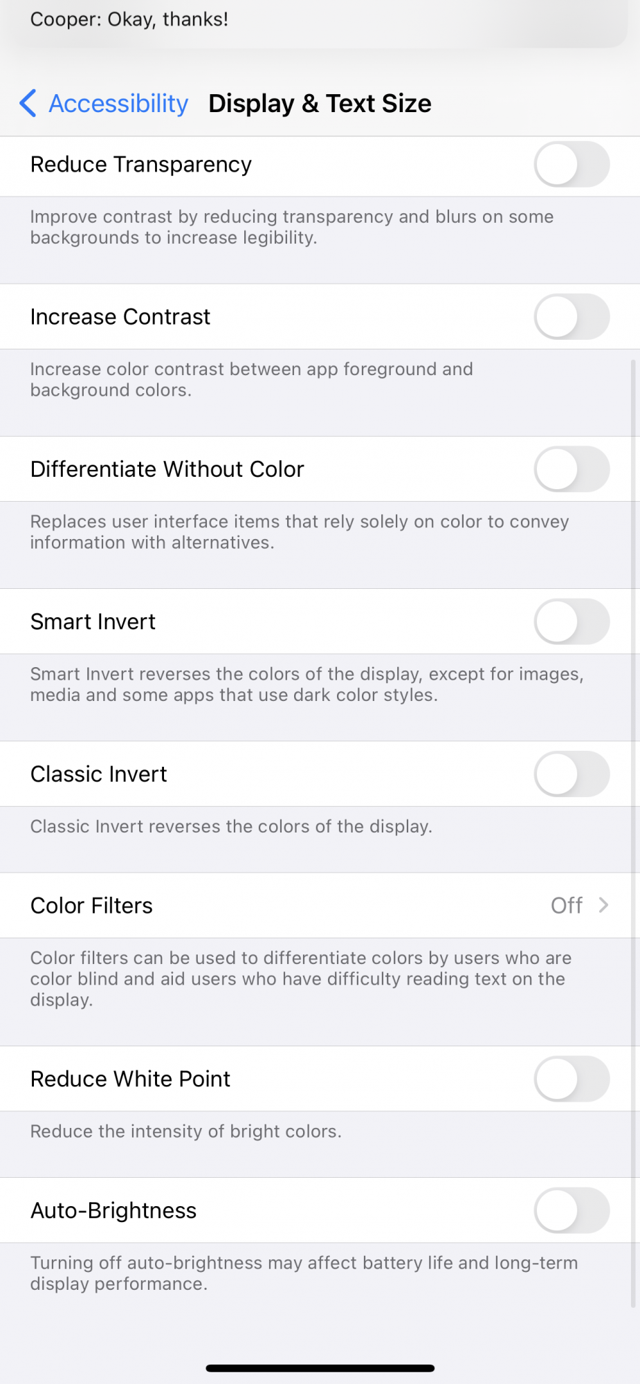Screen dimensions: 640x1384
Task: Tap the Increase Contrast label text
Action: (120, 317)
